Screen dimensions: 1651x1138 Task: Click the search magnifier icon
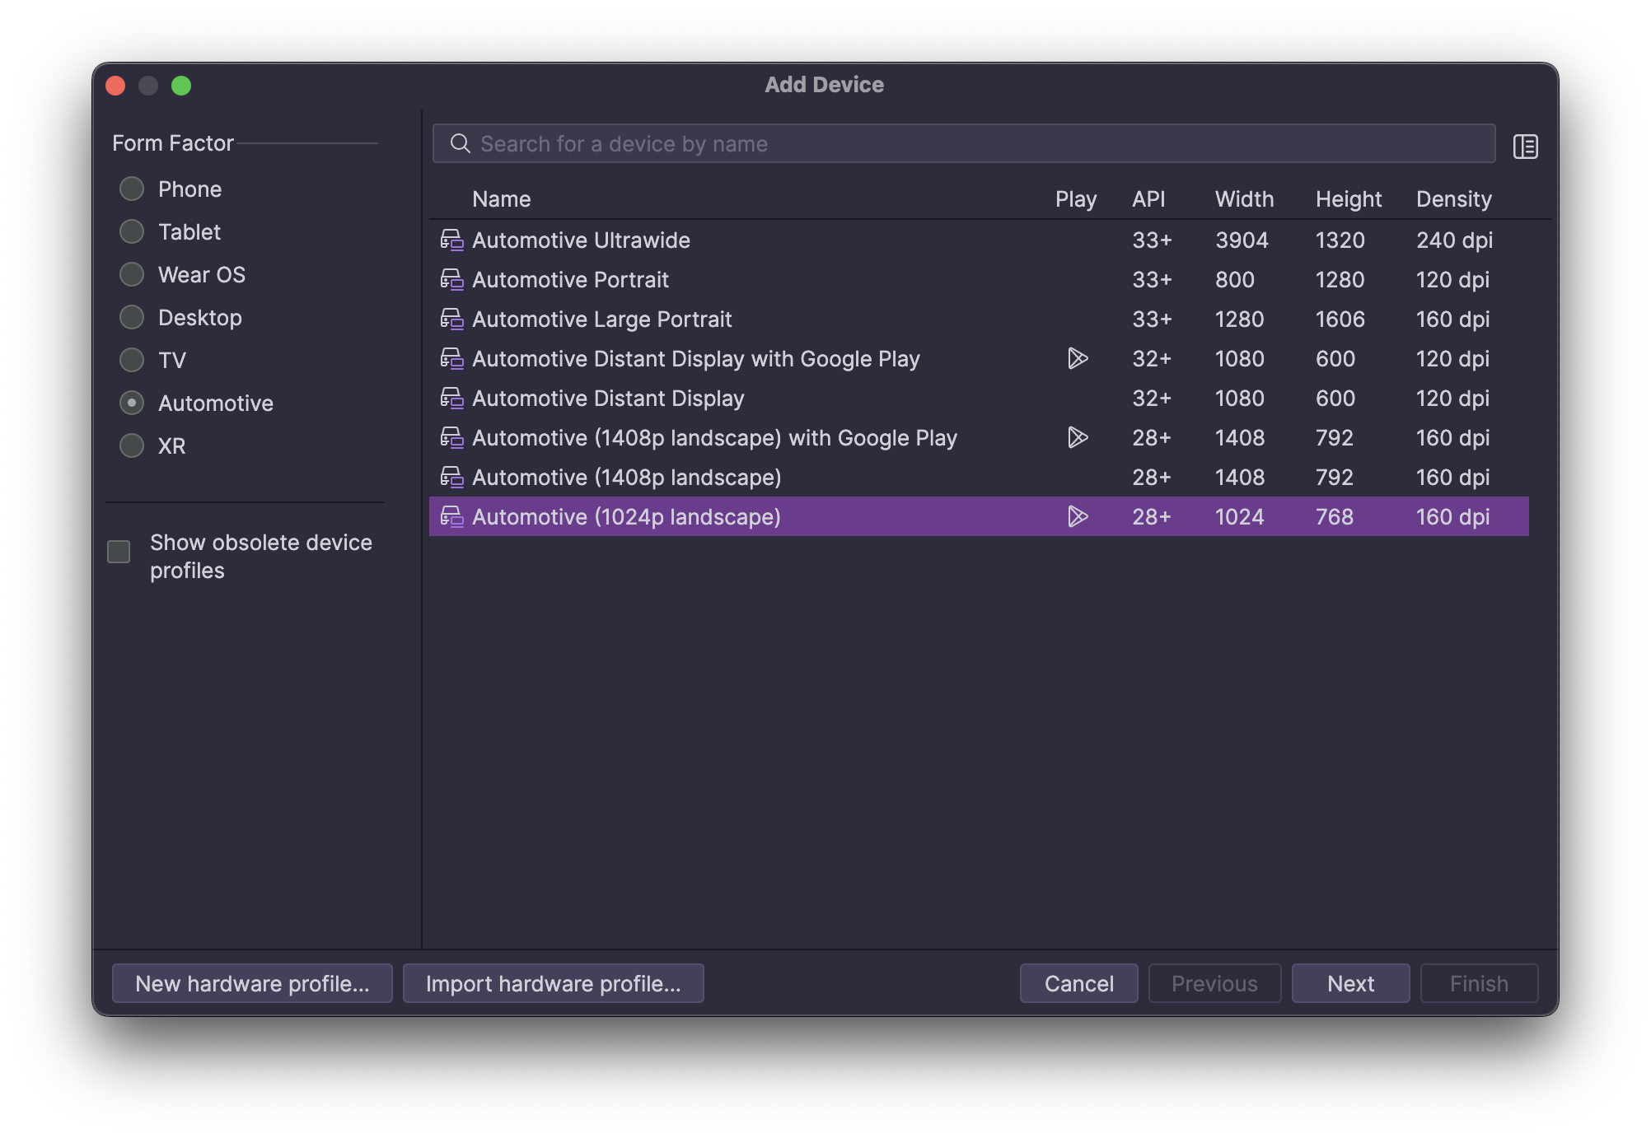tap(460, 144)
